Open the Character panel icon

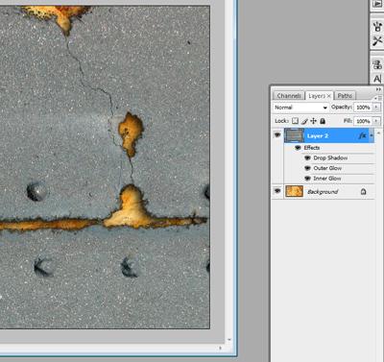click(x=377, y=79)
